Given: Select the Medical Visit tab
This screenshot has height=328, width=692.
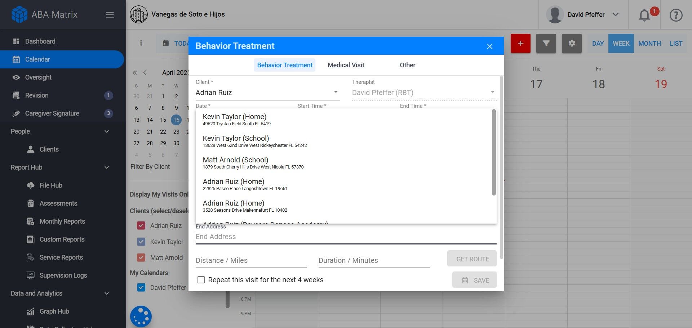Looking at the screenshot, I should 346,65.
